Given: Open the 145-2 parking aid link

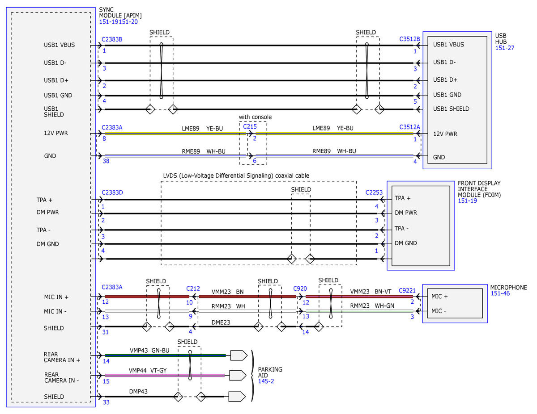Looking at the screenshot, I should [266, 382].
